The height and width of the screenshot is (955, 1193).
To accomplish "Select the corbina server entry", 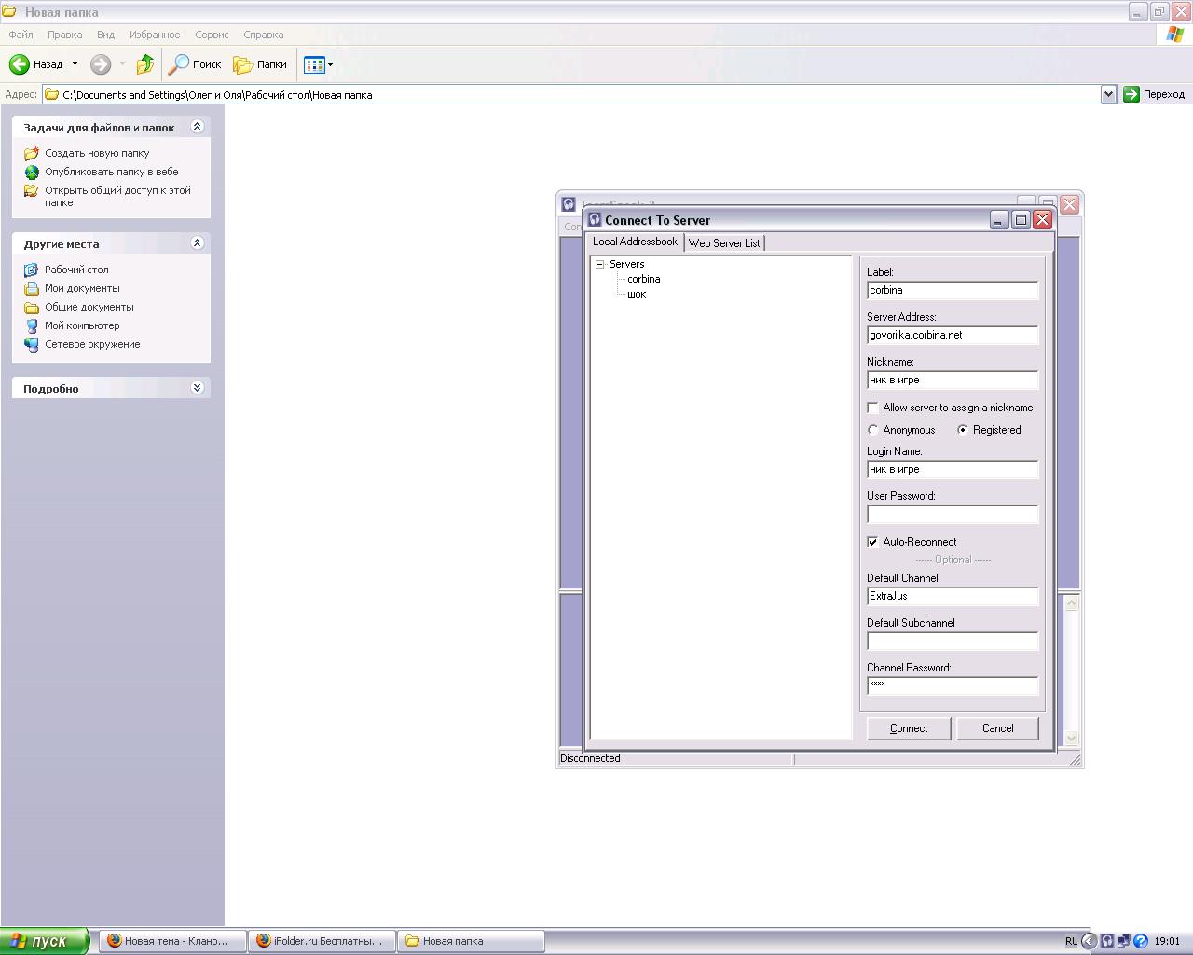I will [x=644, y=279].
